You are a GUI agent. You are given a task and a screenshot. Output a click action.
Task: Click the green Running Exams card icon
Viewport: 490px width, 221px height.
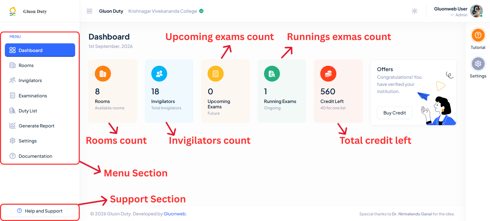272,74
